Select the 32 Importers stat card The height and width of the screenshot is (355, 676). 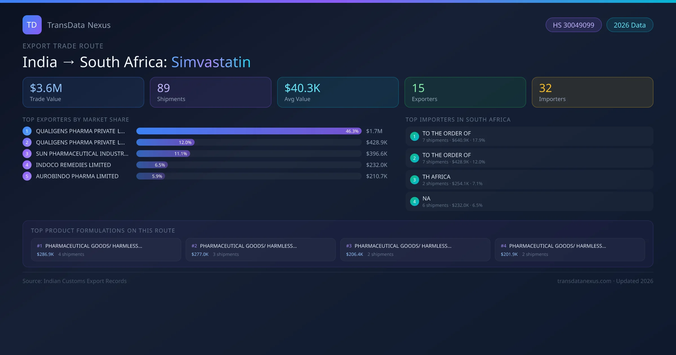tap(592, 92)
